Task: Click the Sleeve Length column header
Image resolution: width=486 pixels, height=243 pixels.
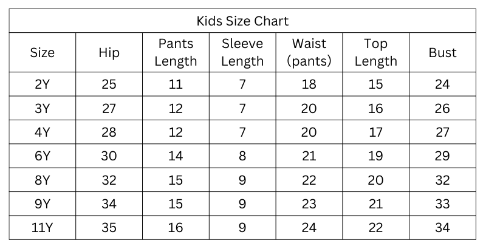Action: coord(242,52)
